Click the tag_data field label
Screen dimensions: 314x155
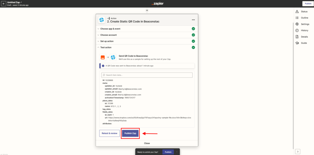tap(106, 109)
